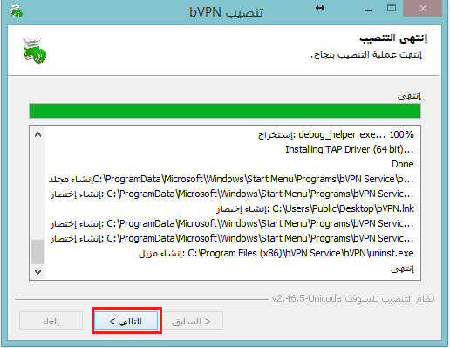The image size is (450, 348).
Task: Click the log scrollbar thumb
Action: 37,252
